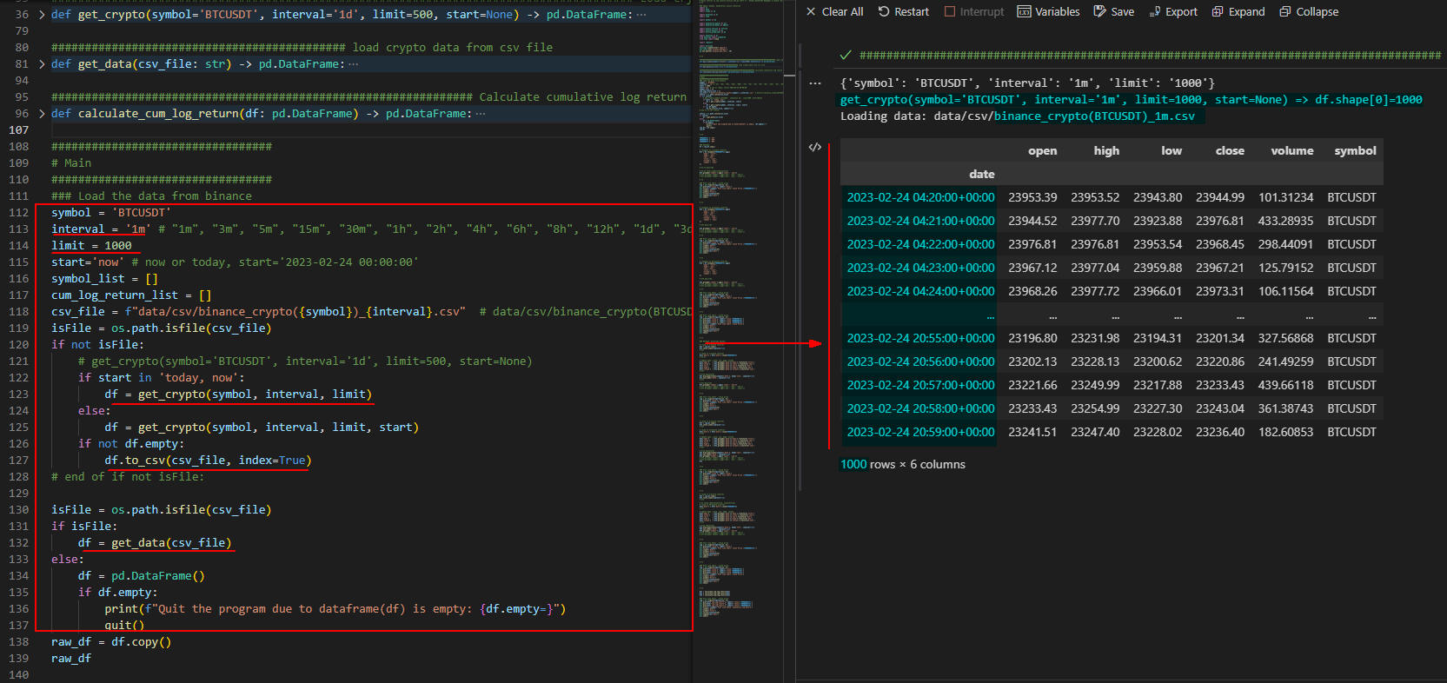Click line number 138 in gutter
This screenshot has height=683, width=1447.
[18, 642]
